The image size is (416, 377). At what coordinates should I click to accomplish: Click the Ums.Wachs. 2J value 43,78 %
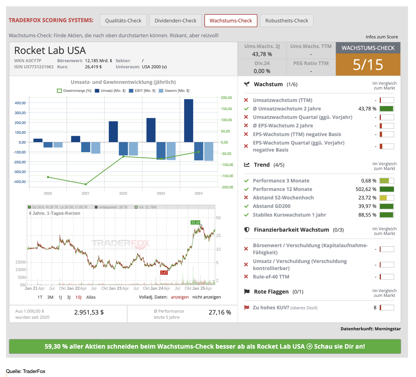pos(262,54)
